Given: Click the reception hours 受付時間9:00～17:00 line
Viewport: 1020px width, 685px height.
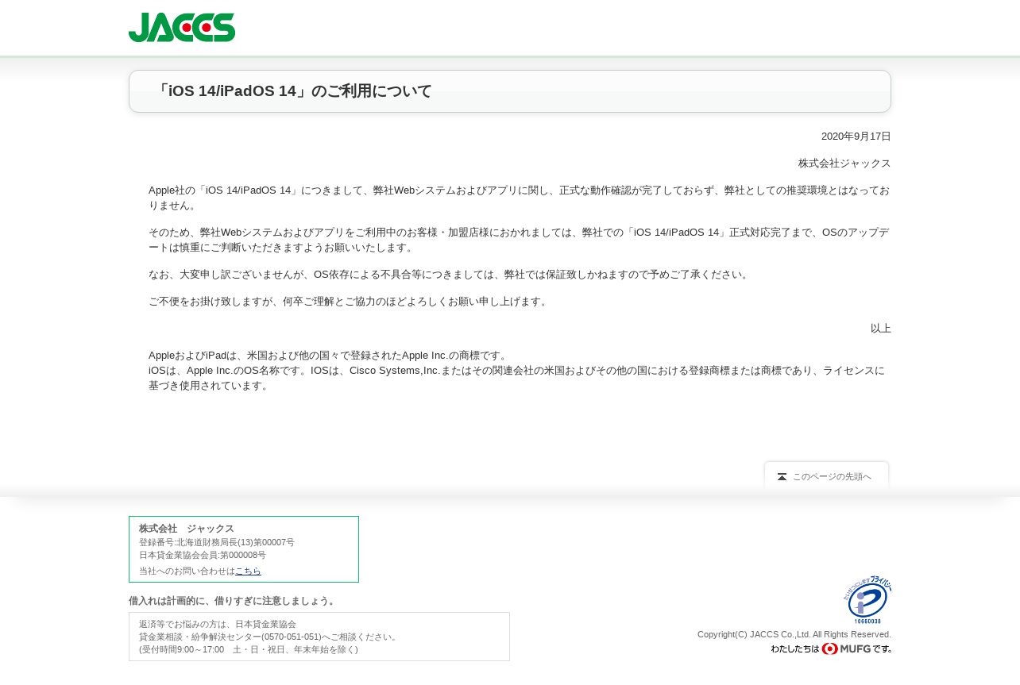Looking at the screenshot, I should coord(249,649).
